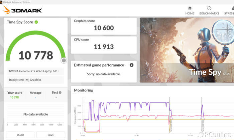Click the gray knob at the score gauge end
The image size is (234, 140).
click(x=64, y=61)
